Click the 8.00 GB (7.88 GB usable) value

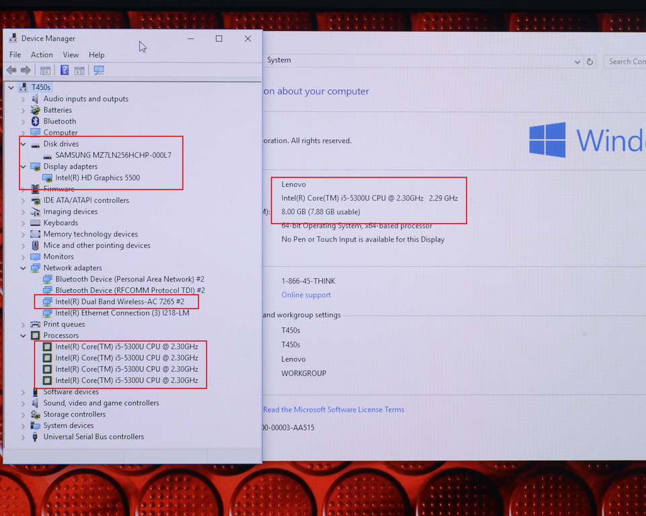tap(321, 212)
